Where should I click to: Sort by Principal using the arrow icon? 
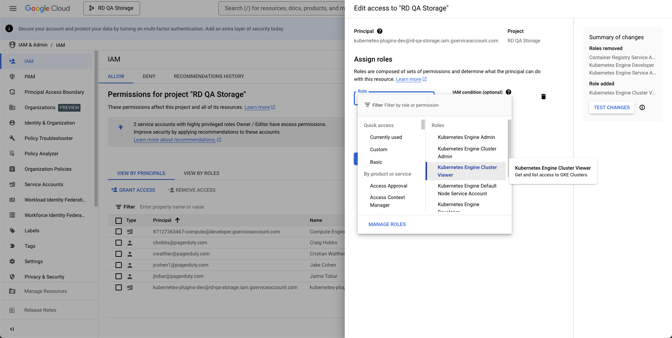pos(177,220)
